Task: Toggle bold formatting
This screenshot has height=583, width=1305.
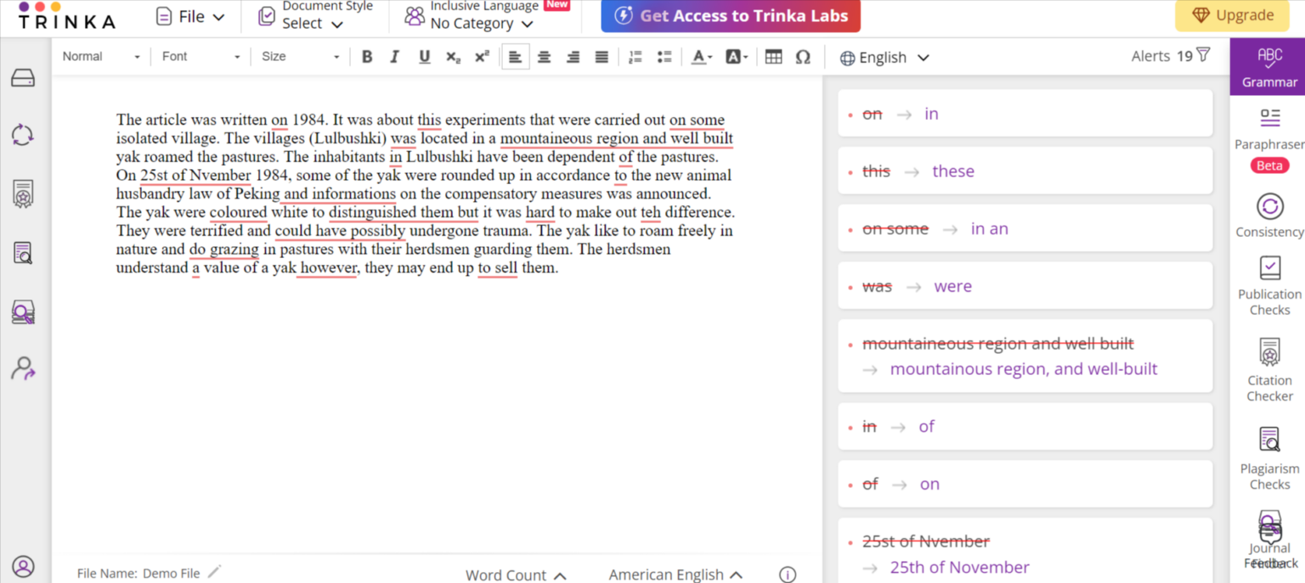Action: click(x=366, y=57)
